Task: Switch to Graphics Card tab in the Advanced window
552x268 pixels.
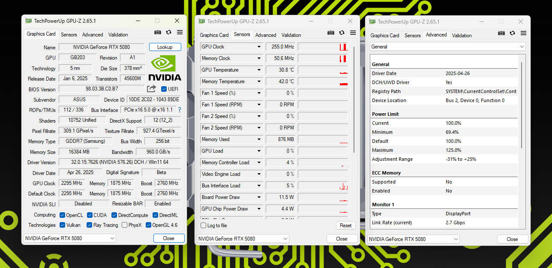Action: tap(385, 36)
